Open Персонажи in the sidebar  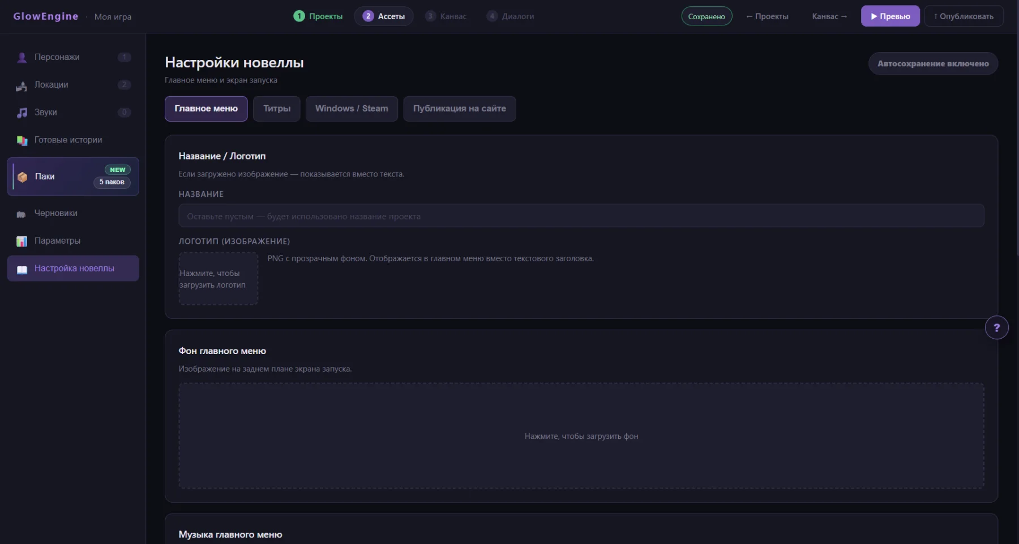coord(73,57)
